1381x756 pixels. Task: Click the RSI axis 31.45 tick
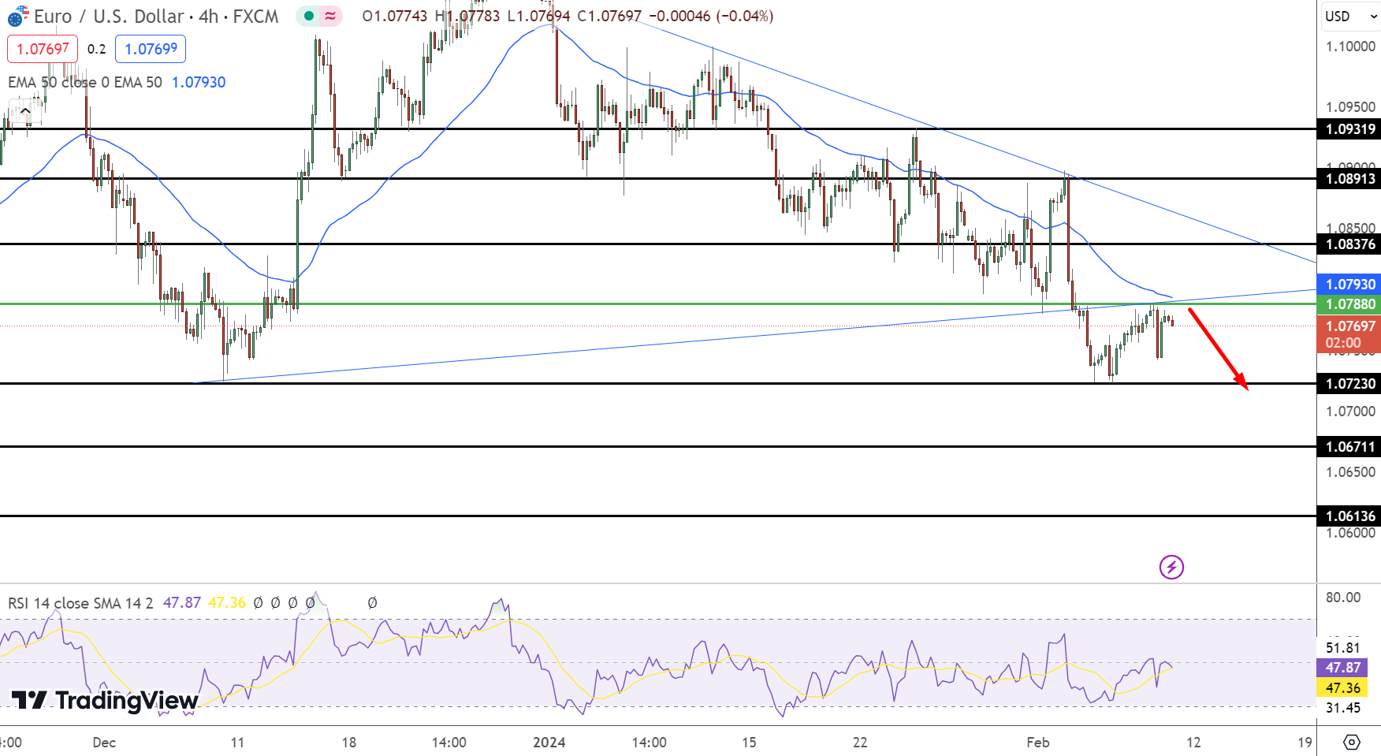point(1343,707)
